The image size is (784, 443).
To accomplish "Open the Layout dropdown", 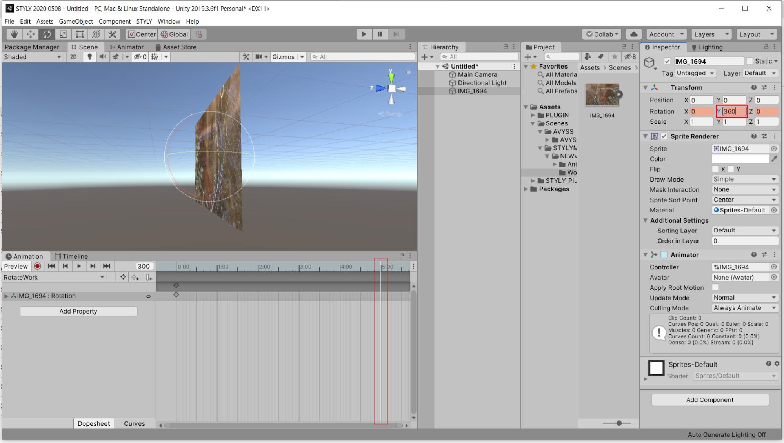I will (x=757, y=34).
